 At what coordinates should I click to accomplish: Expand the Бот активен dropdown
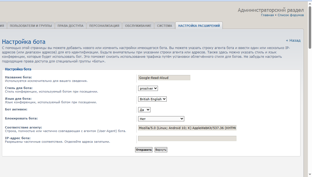click(144, 110)
